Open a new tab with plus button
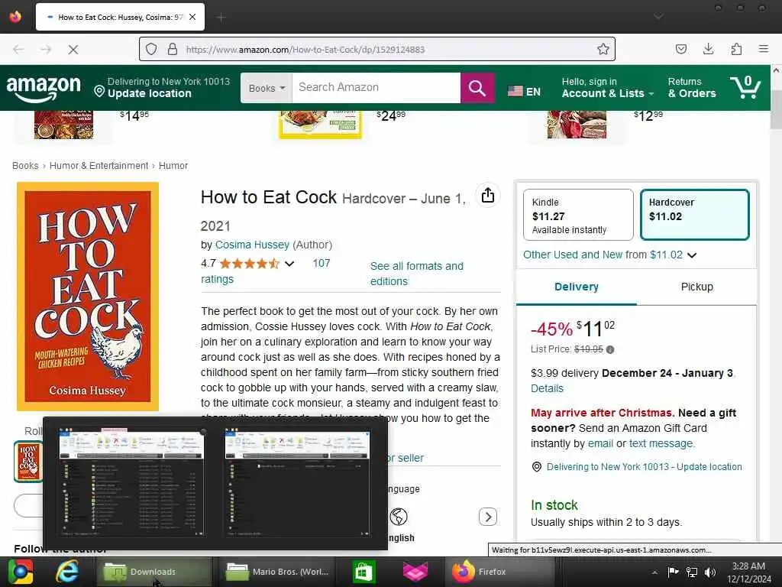 [221, 18]
